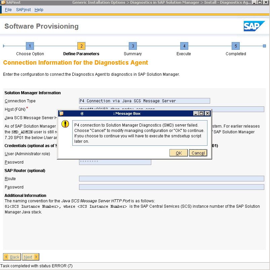This screenshot has height=270, width=270.
Task: Open the File menu
Action: point(8,10)
